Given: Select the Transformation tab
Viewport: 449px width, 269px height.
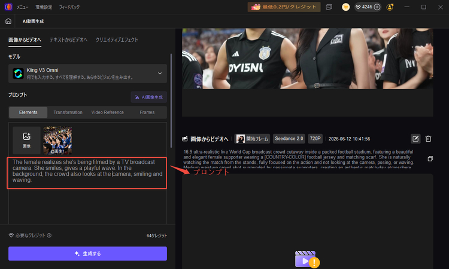Looking at the screenshot, I should [68, 112].
